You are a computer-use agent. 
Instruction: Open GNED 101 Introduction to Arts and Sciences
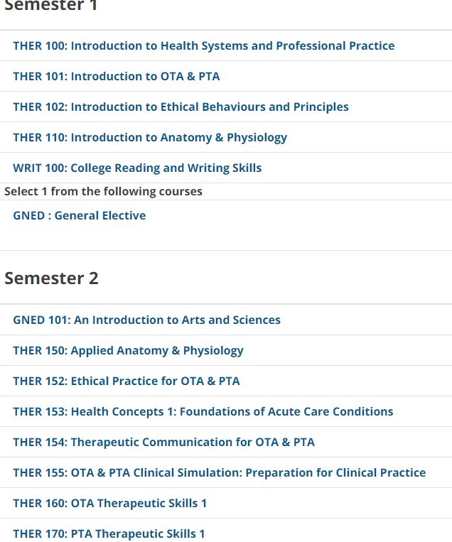click(146, 320)
